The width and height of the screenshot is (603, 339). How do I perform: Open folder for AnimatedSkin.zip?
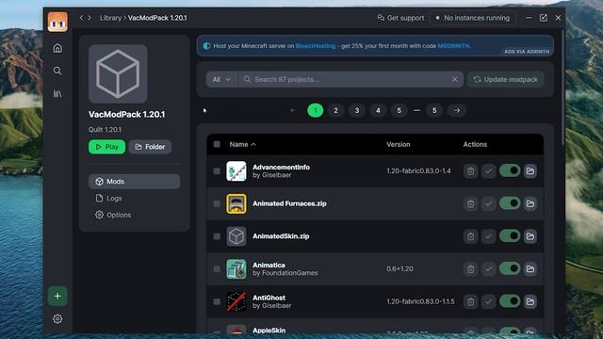click(530, 236)
